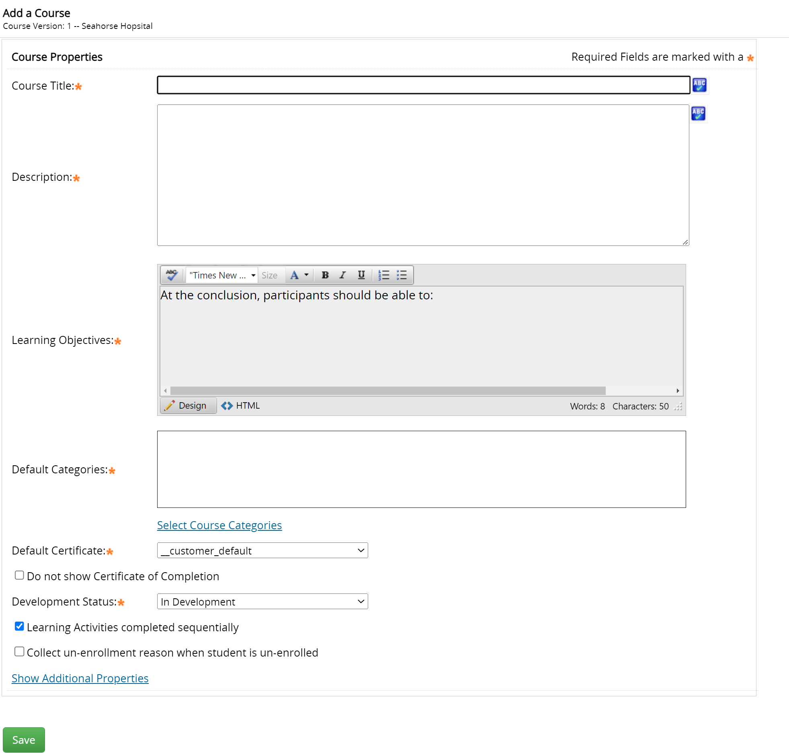The height and width of the screenshot is (753, 789).
Task: Run spell check on the Course Title field
Action: tap(699, 85)
